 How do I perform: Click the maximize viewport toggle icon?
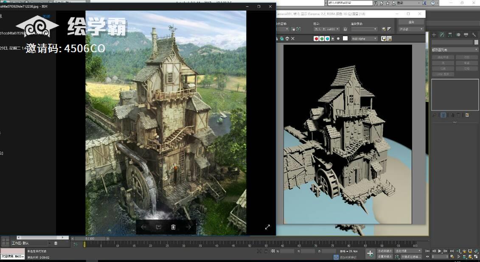[x=476, y=256]
